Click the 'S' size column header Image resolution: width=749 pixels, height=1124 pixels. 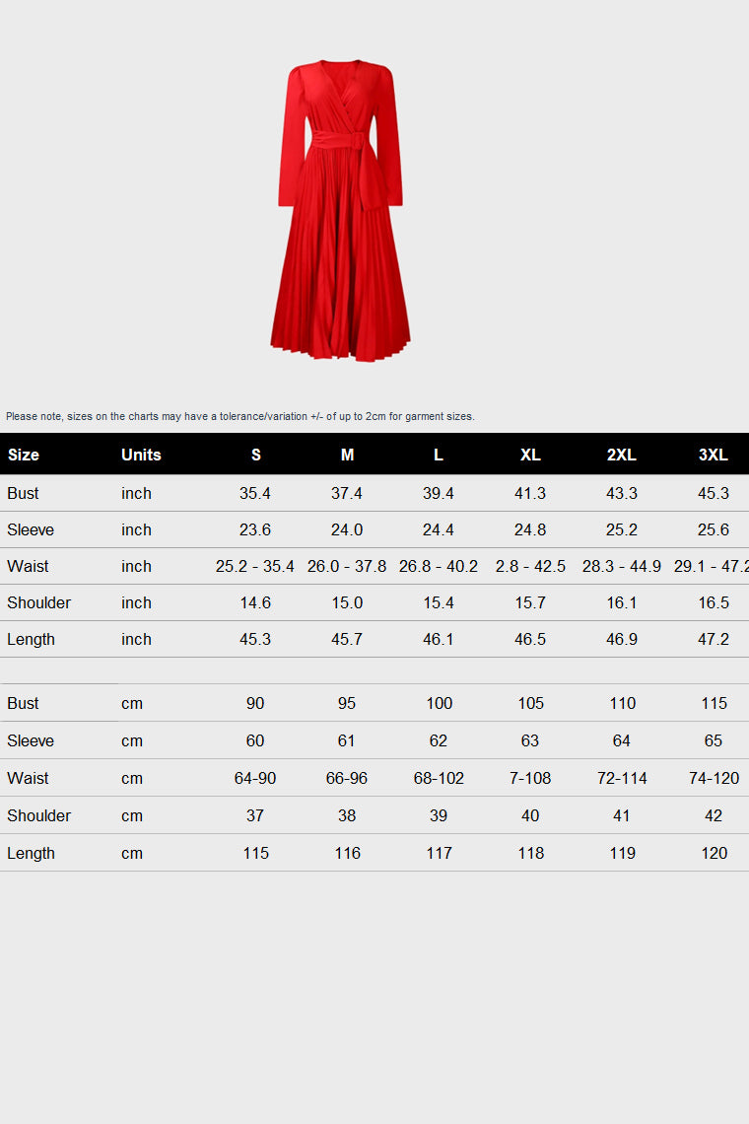[256, 455]
